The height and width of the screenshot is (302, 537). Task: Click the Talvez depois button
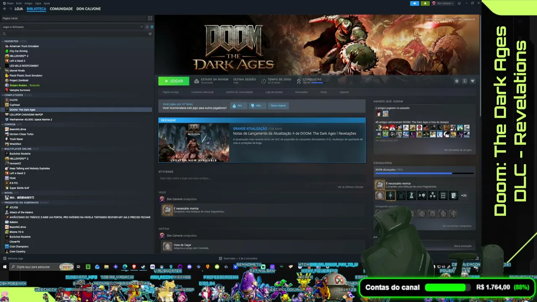pos(278,106)
